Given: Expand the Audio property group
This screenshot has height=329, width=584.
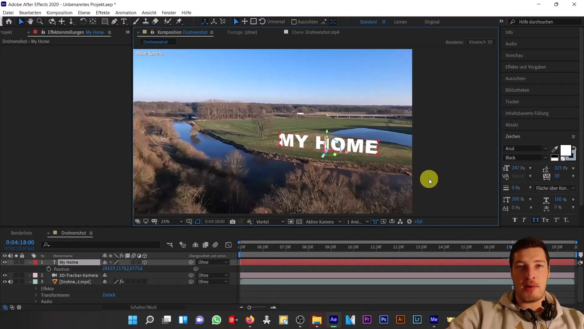Looking at the screenshot, I should point(36,301).
